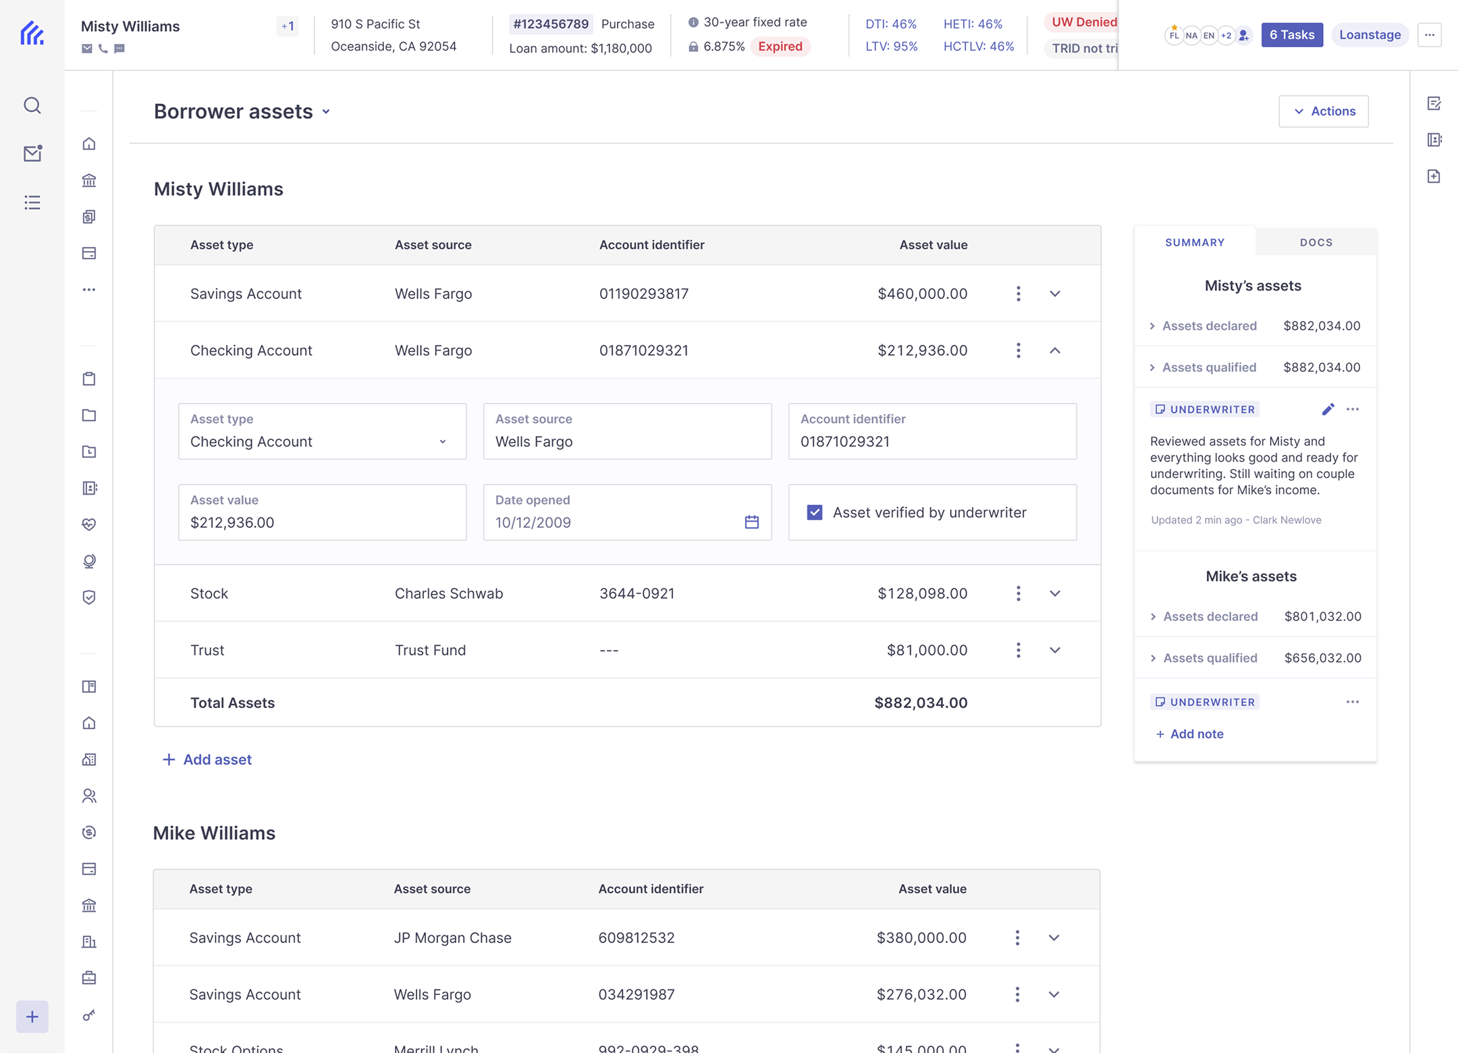
Task: Collapse the Checking Account row
Action: (1054, 350)
